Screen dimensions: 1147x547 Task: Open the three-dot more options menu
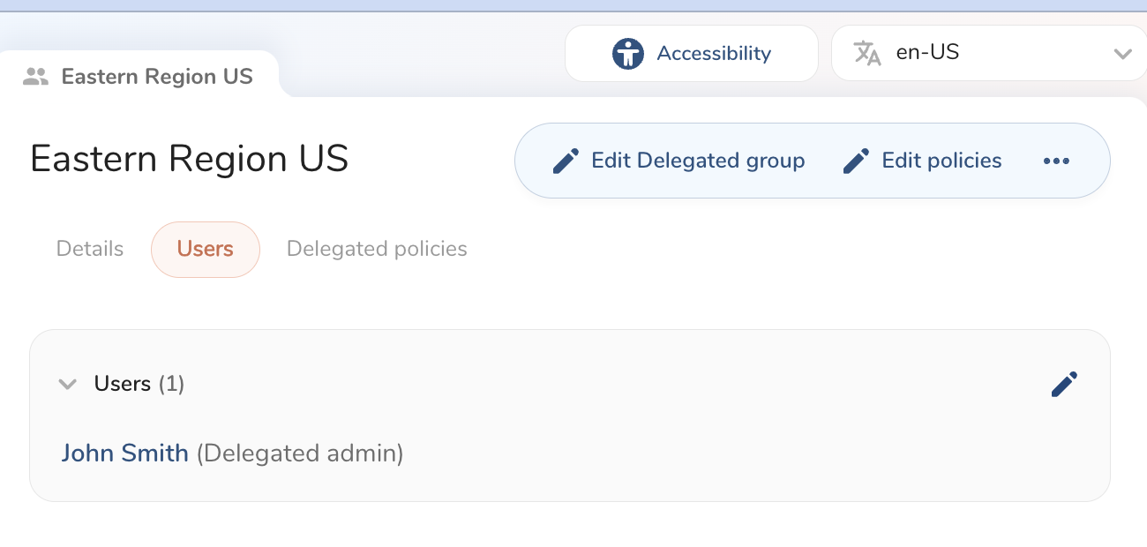point(1056,161)
